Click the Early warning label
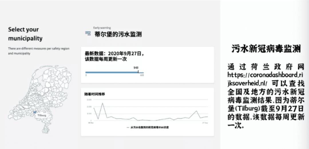309x149 pixels. (x=102, y=28)
